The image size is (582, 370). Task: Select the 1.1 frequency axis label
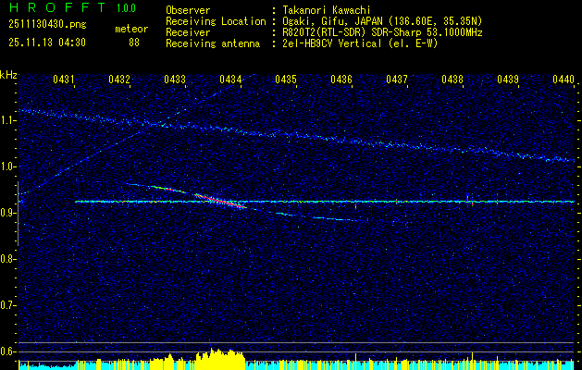pyautogui.click(x=9, y=120)
